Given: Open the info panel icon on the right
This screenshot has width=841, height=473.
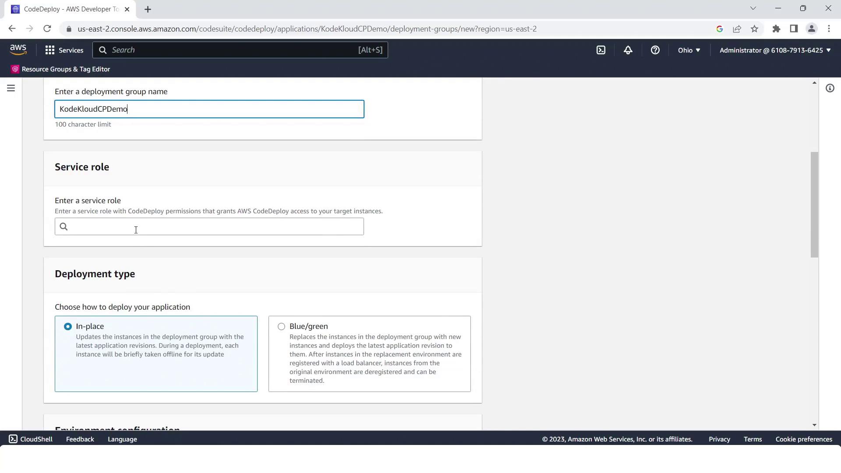Looking at the screenshot, I should pyautogui.click(x=830, y=88).
